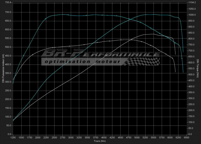Select the 5500 rpm x-axis tick label
This screenshot has width=201, height=144.
153,138
